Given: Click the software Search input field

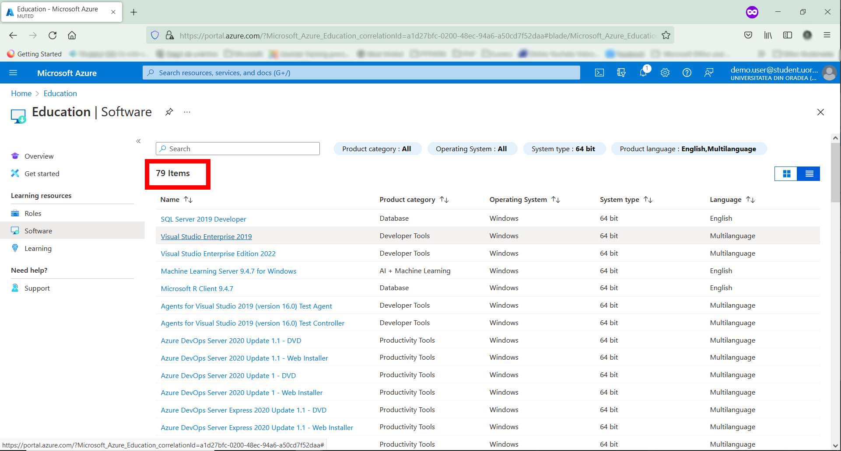Looking at the screenshot, I should (238, 149).
